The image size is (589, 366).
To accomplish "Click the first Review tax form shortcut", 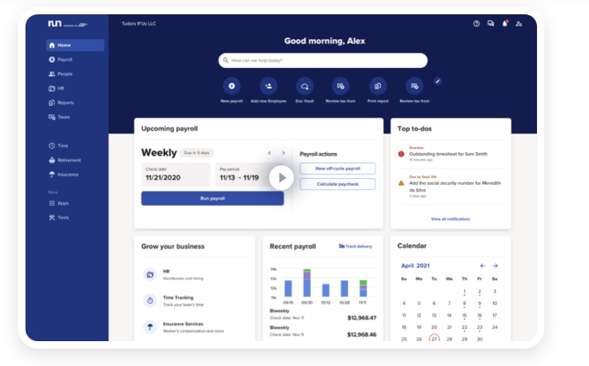I will (x=341, y=86).
